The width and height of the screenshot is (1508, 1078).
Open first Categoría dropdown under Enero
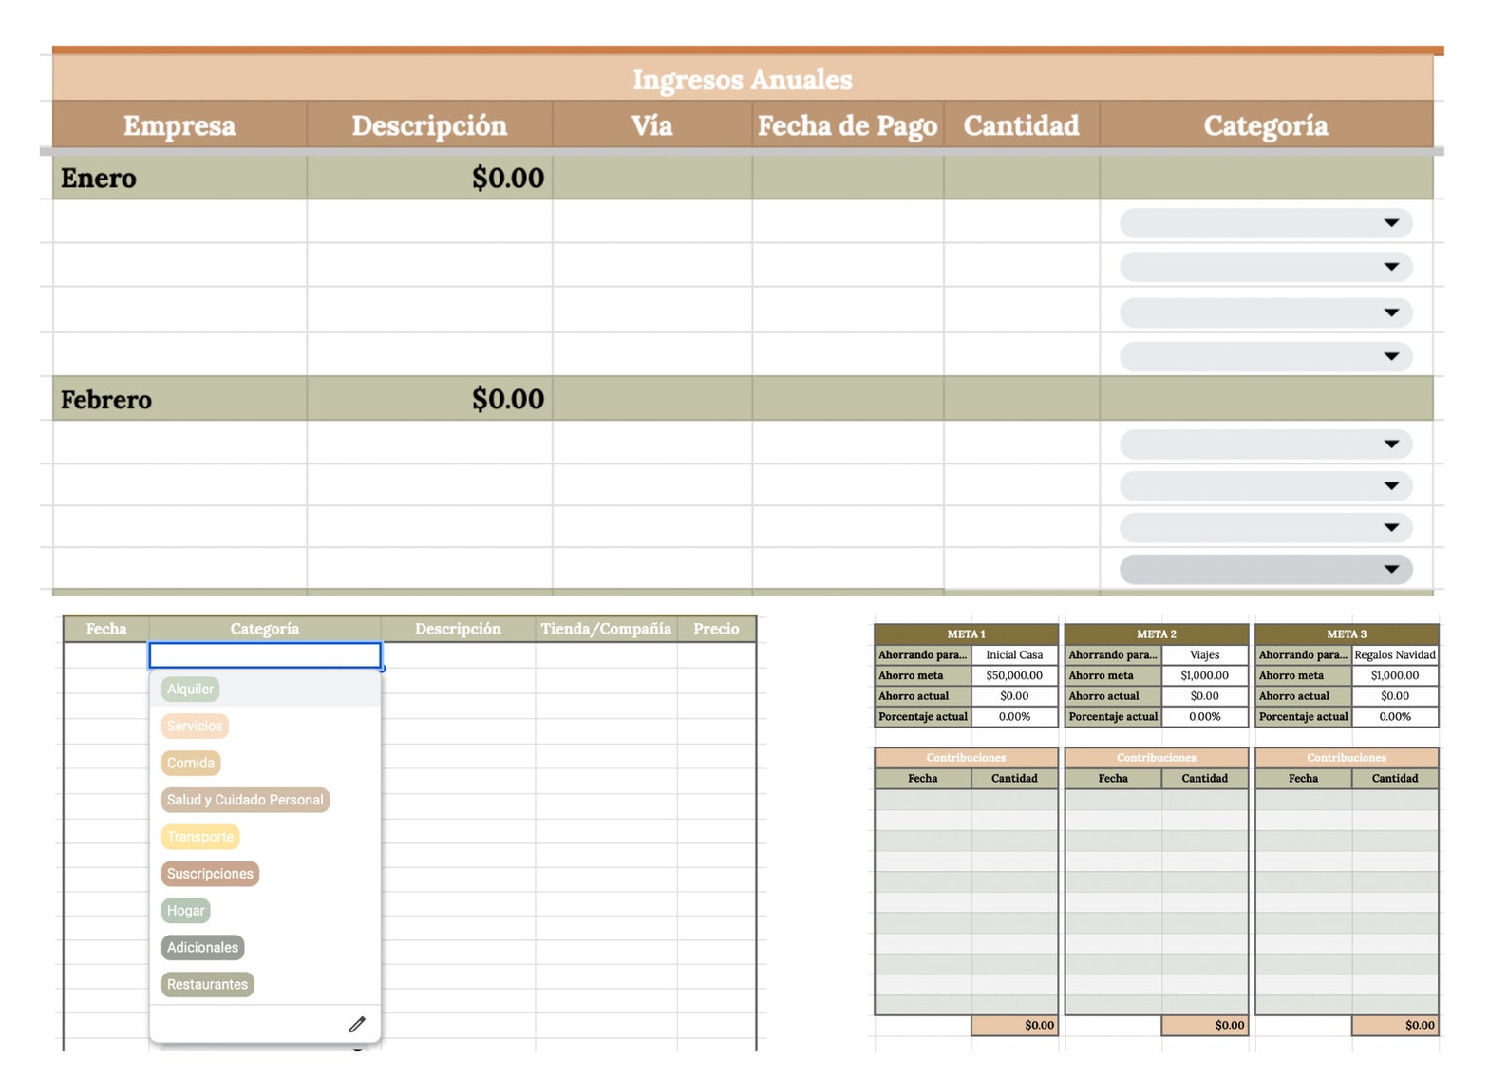point(1266,223)
